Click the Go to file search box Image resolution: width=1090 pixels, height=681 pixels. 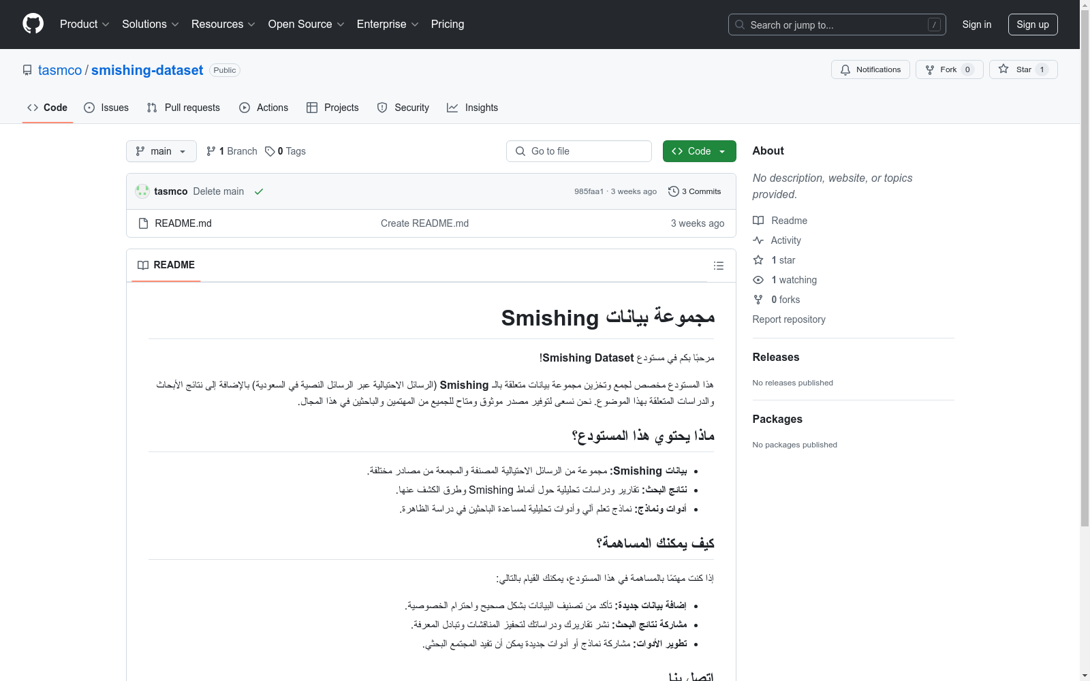tap(578, 151)
